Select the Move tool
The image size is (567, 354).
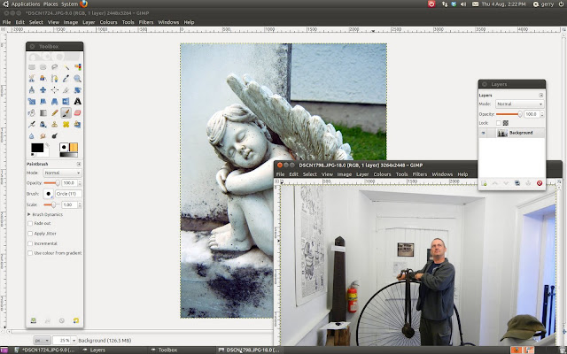click(x=43, y=90)
